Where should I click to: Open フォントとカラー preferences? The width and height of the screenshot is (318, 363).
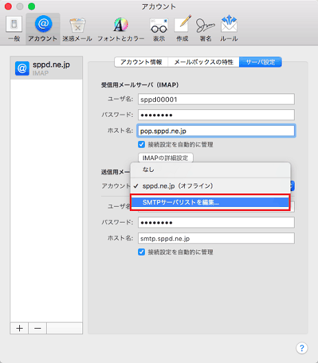[x=121, y=28]
